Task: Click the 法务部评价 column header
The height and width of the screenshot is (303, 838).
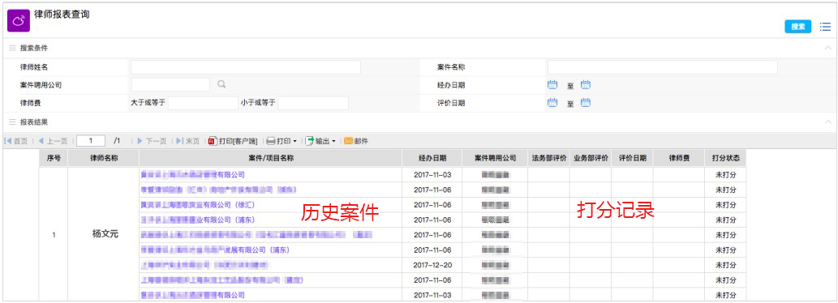Action: coord(549,159)
